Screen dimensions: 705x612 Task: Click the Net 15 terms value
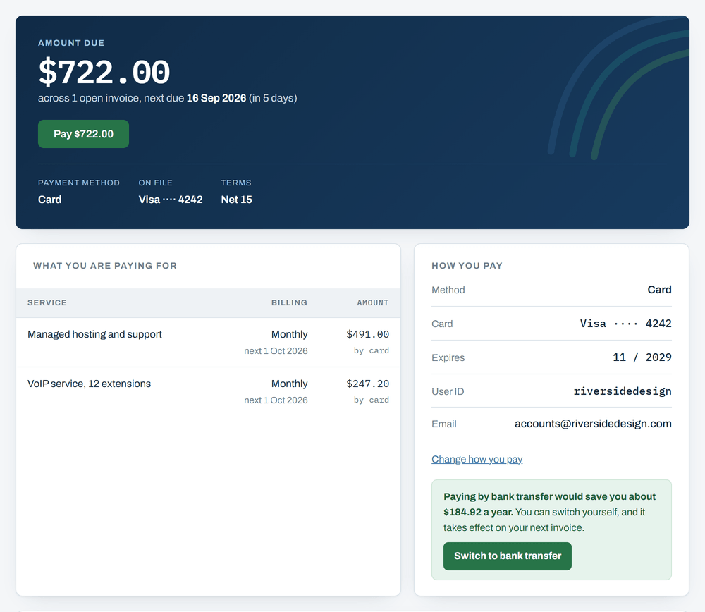tap(236, 200)
